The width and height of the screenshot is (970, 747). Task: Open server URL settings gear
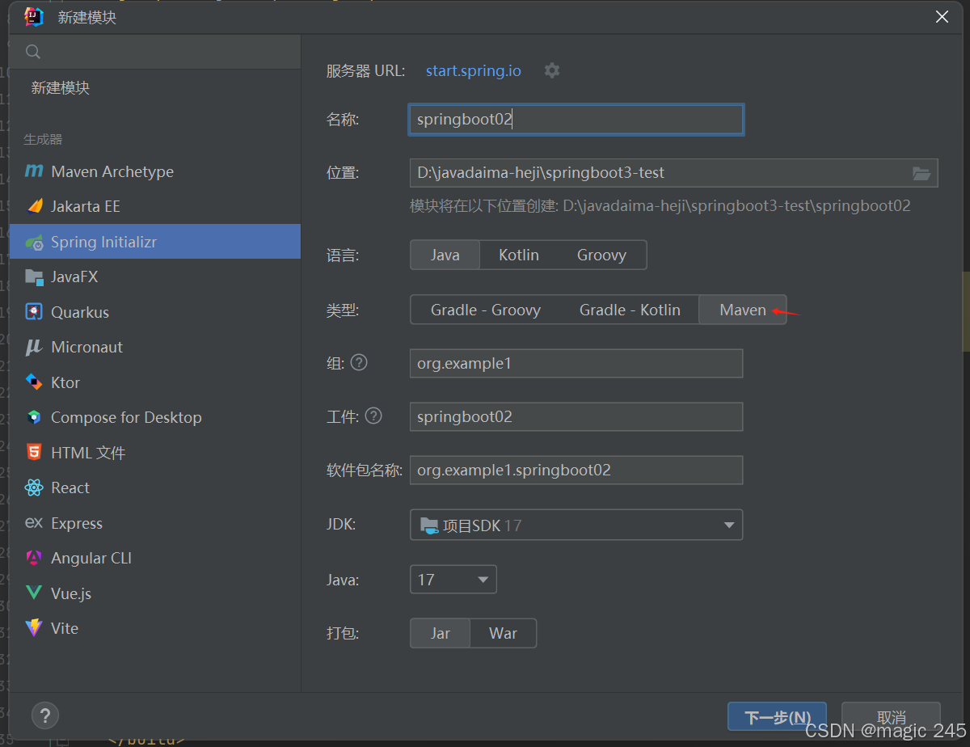[552, 70]
